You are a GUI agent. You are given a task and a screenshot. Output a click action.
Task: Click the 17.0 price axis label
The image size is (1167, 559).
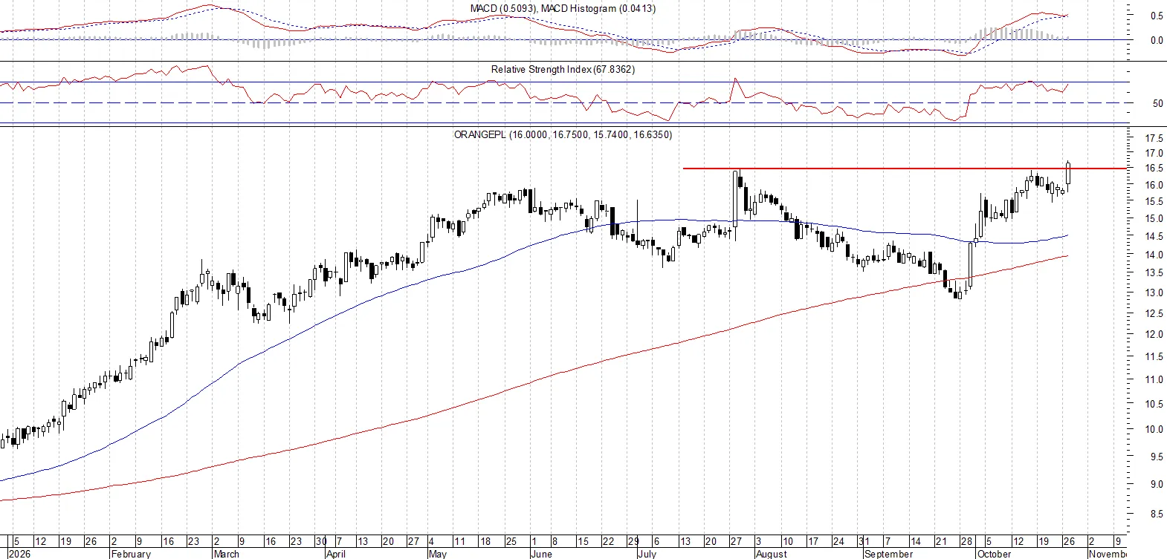1154,154
